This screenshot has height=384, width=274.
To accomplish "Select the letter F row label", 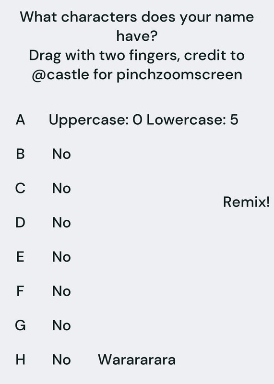I will (20, 291).
